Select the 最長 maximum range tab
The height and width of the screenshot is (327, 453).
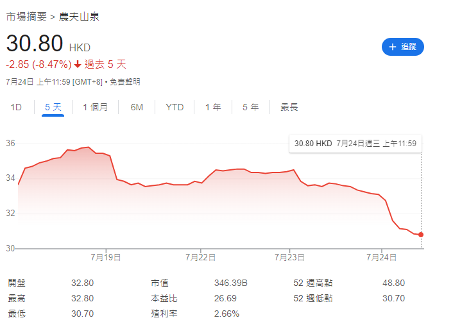(289, 107)
